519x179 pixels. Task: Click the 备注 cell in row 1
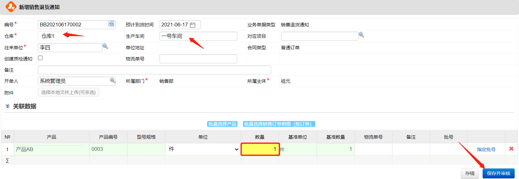click(x=411, y=149)
